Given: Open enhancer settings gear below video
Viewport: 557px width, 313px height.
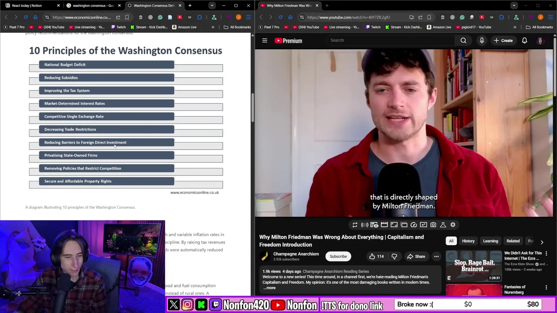Looking at the screenshot, I should [453, 225].
